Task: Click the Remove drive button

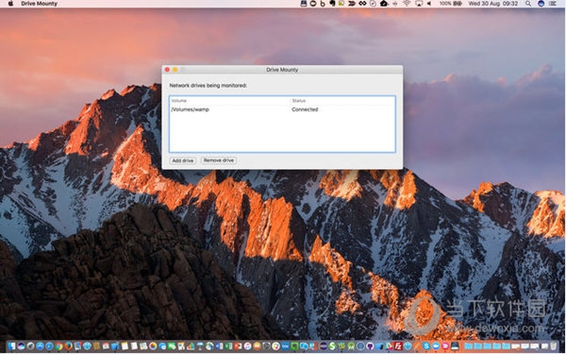Action: click(219, 160)
